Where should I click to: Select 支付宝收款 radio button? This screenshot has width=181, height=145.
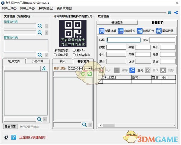point(74,55)
